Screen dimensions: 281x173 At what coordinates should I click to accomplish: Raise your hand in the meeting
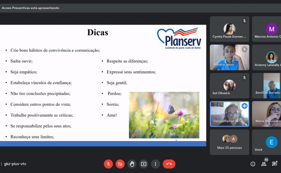(132, 164)
